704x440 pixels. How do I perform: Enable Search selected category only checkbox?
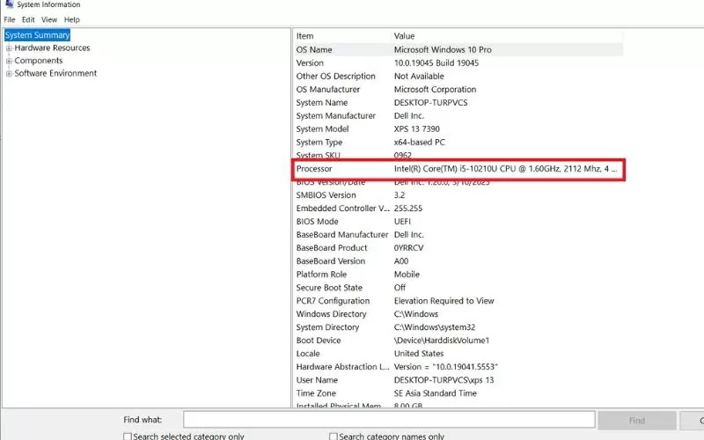pos(128,436)
